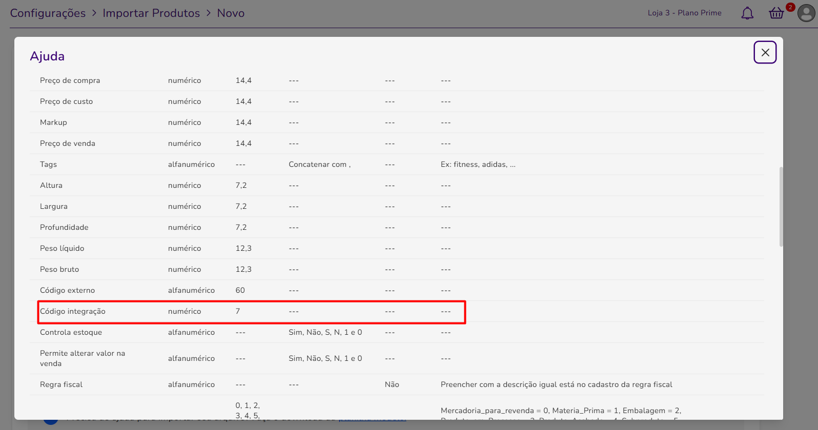Click the Loja 3 - Plano Prime label

pos(684,13)
